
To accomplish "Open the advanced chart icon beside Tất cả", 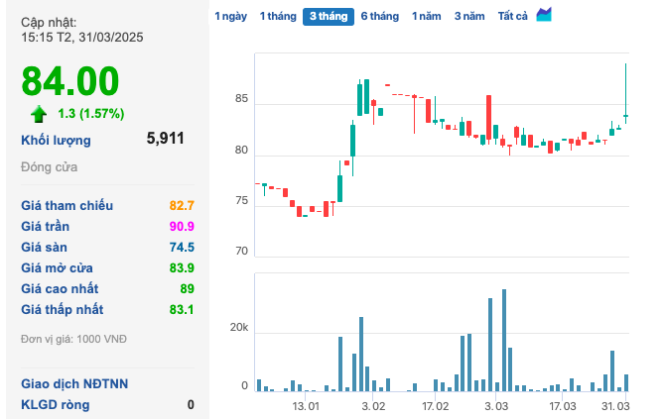I will click(x=544, y=15).
